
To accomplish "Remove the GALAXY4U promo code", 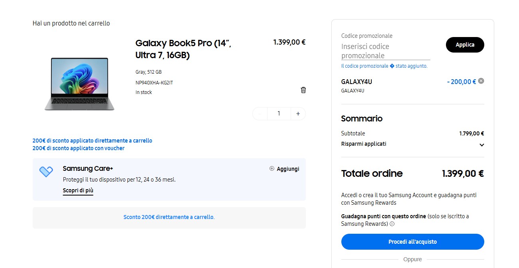I will (x=481, y=81).
